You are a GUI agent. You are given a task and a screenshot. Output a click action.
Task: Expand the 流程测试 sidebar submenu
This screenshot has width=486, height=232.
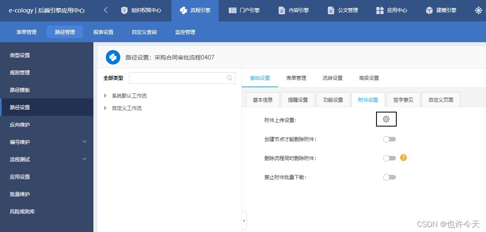85,159
